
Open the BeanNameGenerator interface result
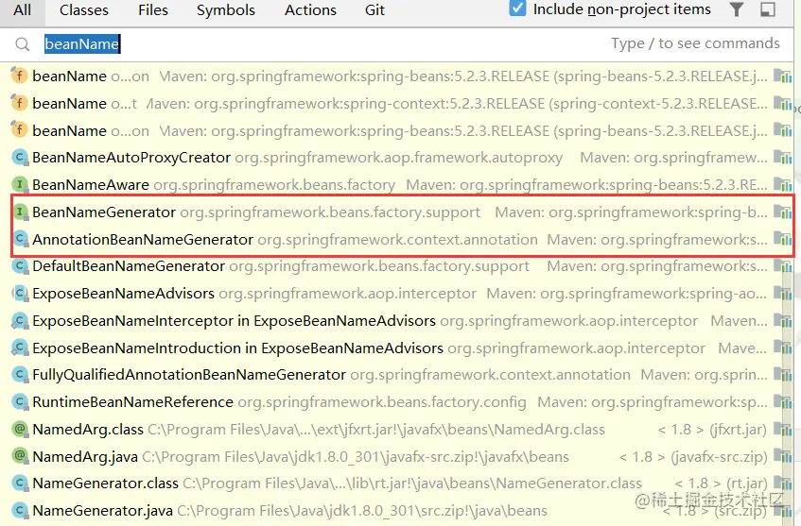[x=396, y=212]
